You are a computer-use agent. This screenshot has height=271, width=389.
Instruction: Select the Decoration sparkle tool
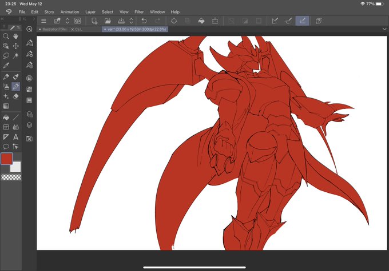[6, 96]
